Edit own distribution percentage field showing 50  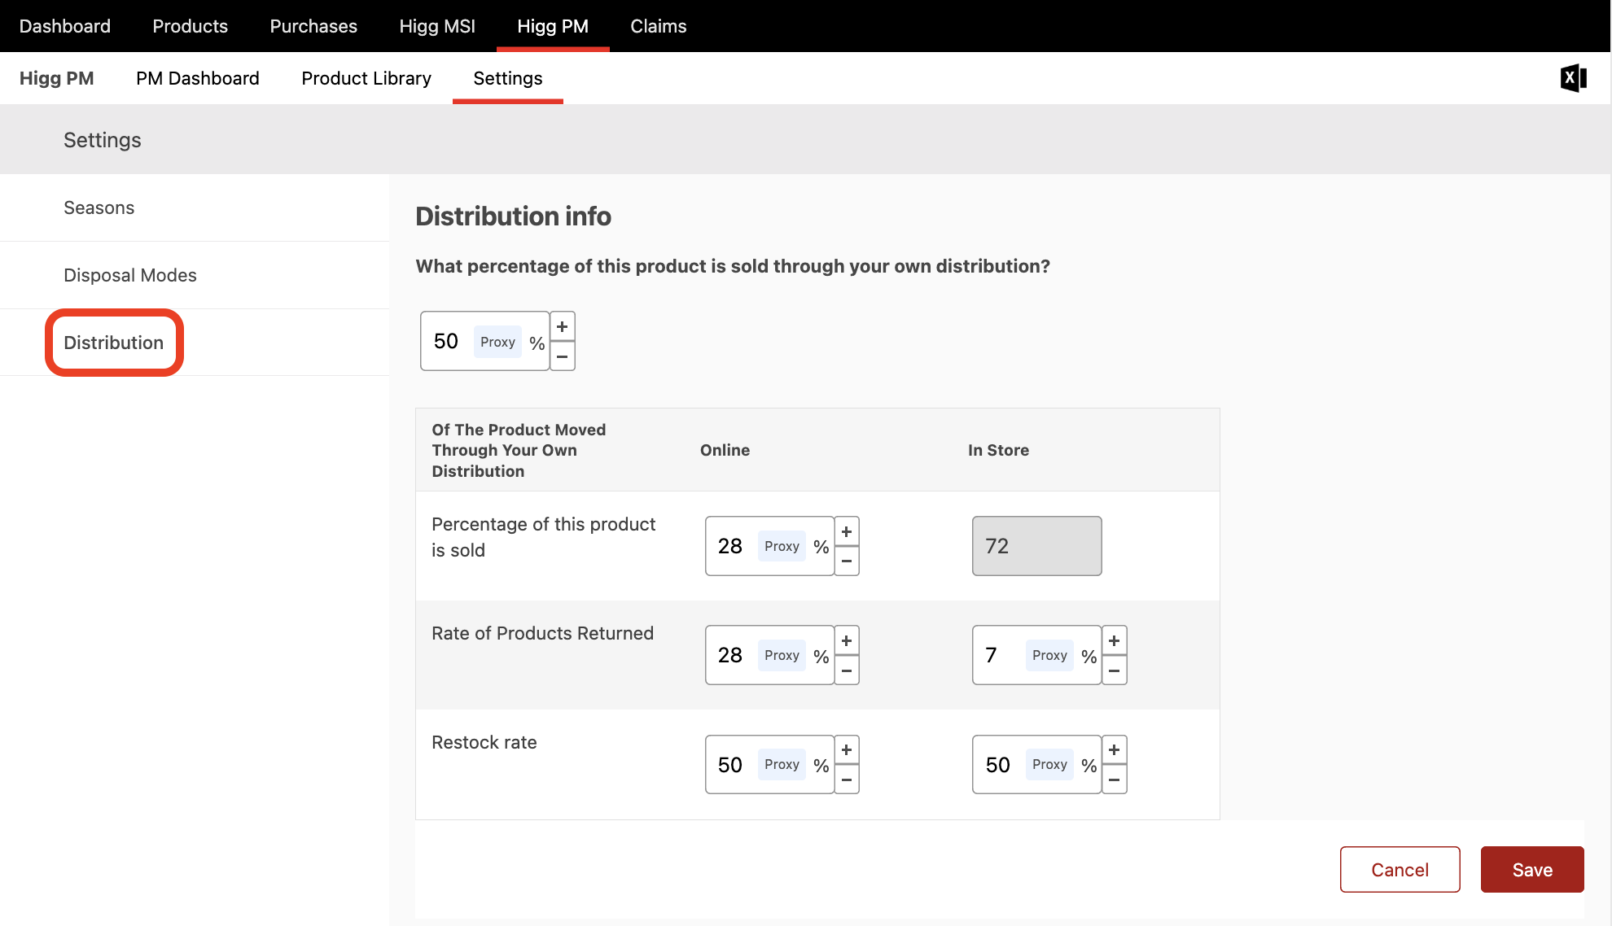(x=484, y=341)
